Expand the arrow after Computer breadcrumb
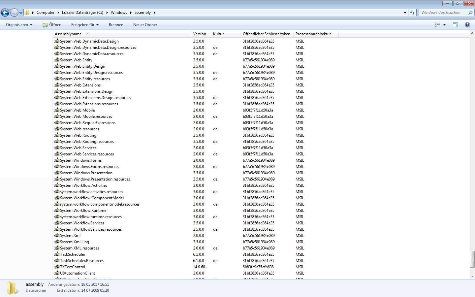The image size is (475, 297). click(58, 13)
